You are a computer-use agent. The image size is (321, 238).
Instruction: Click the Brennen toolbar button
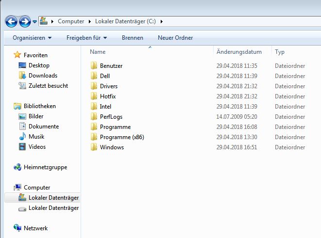pyautogui.click(x=132, y=38)
